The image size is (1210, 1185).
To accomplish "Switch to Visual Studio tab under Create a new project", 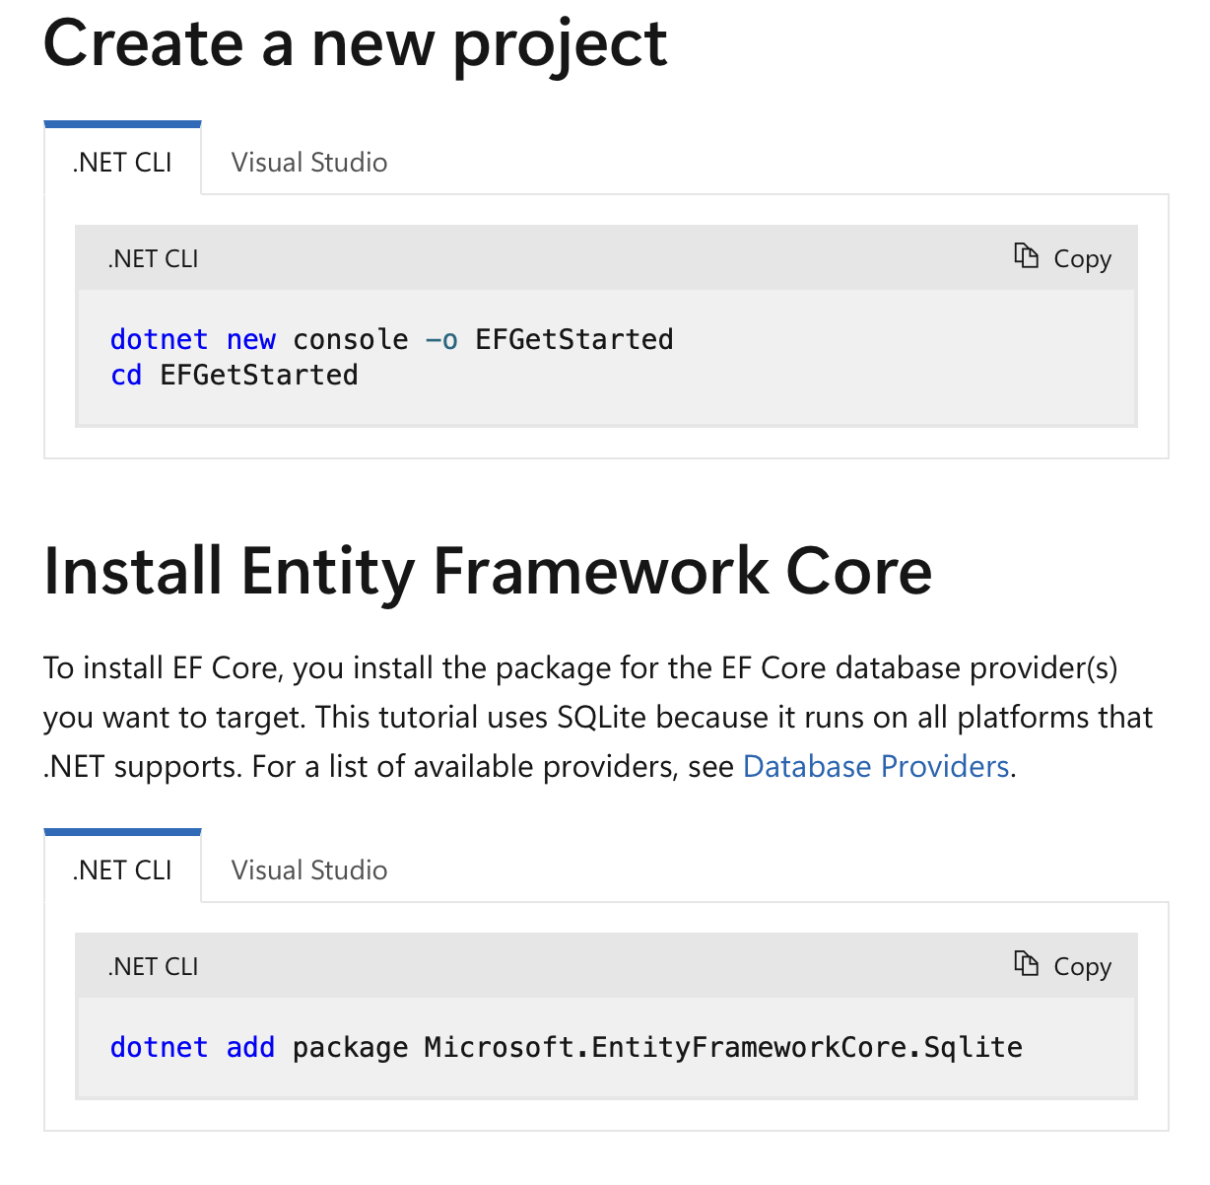I will tap(308, 162).
